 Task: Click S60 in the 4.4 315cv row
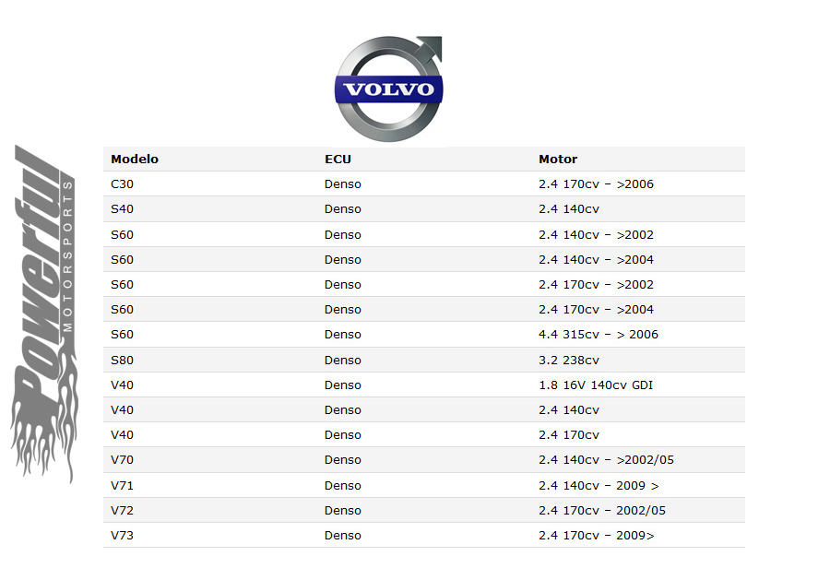[x=122, y=335]
